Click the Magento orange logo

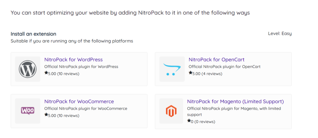click(x=171, y=111)
